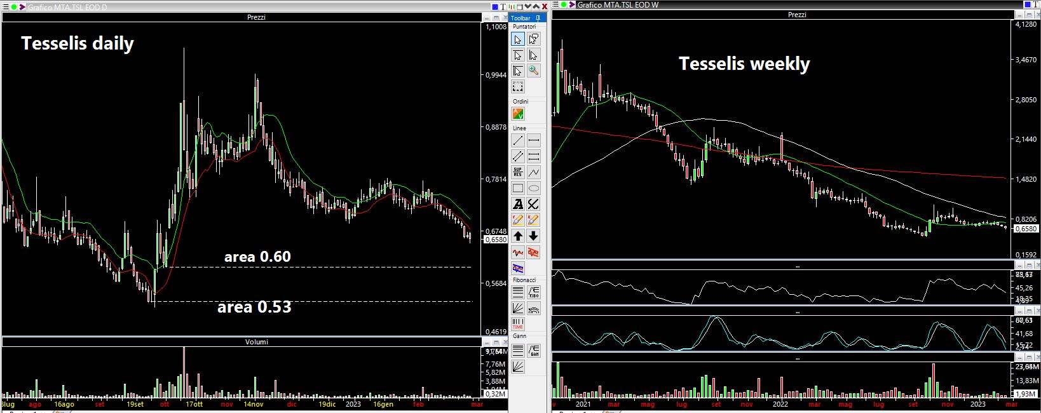Click the green dot in daily chart title bar
Screen dimensions: 1041x413
pos(14,6)
